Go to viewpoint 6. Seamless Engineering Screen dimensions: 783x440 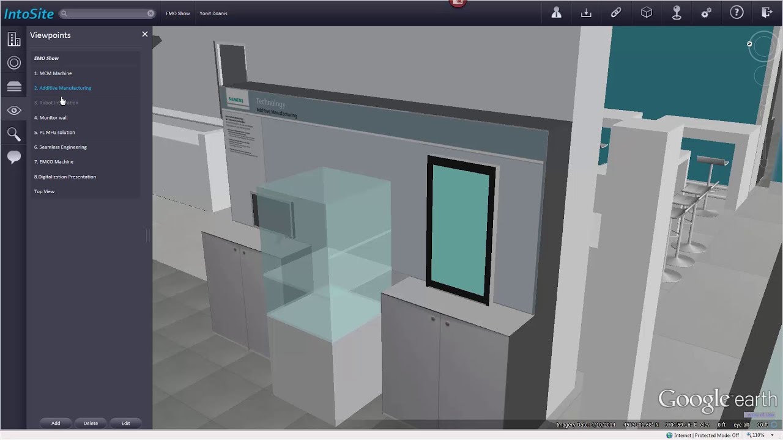pyautogui.click(x=61, y=147)
